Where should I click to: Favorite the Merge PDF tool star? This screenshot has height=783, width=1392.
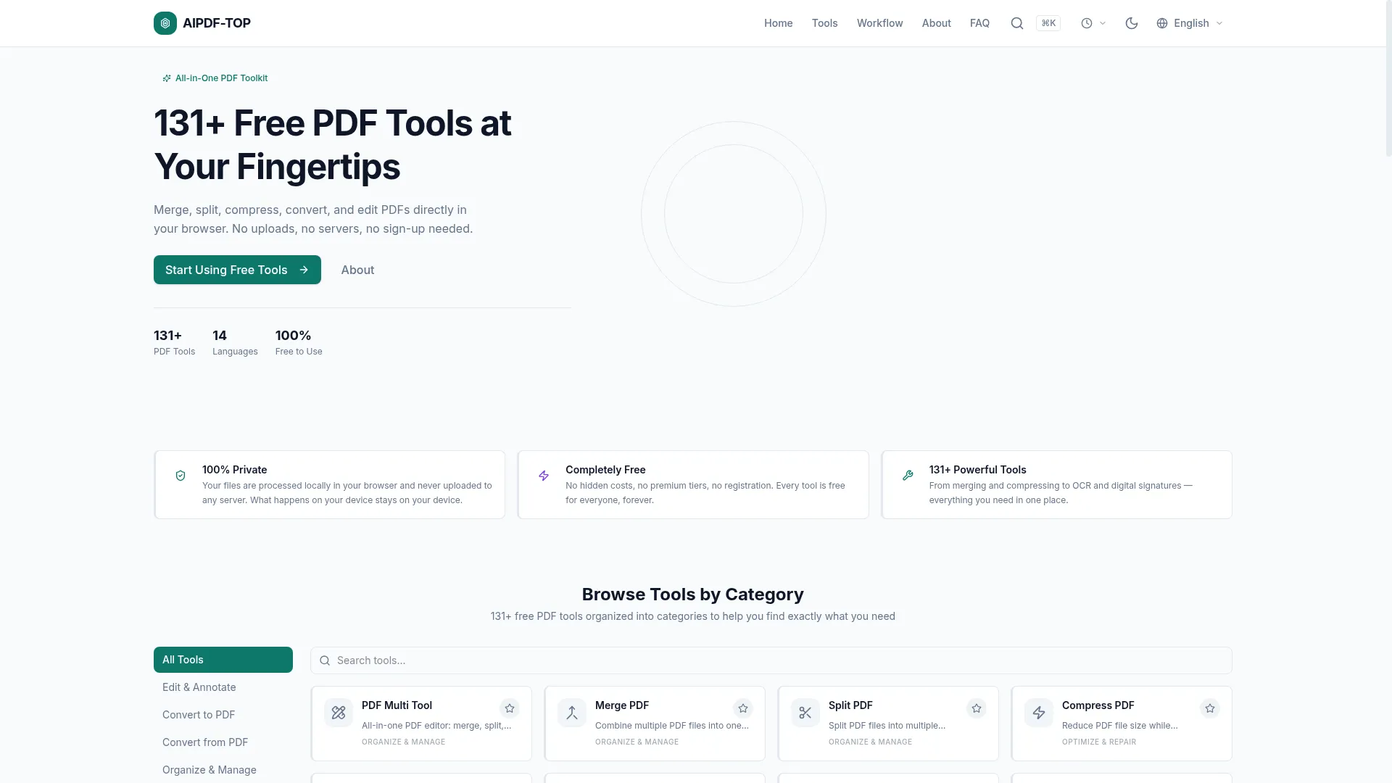tap(743, 708)
